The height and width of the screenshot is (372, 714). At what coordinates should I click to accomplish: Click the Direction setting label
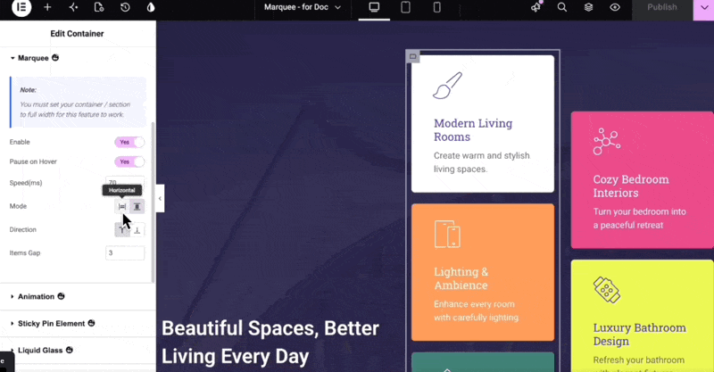(x=23, y=229)
